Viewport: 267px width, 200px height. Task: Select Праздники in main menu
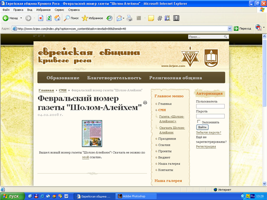tap(167, 139)
